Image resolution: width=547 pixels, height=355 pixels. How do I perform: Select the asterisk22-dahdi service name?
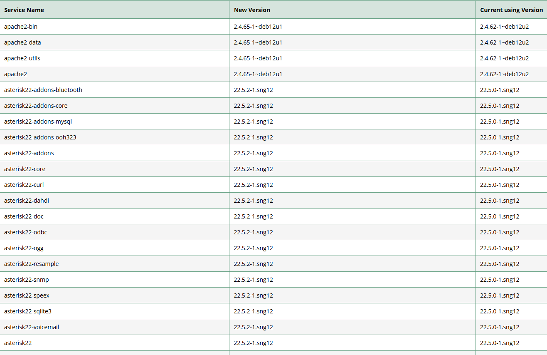click(x=27, y=201)
